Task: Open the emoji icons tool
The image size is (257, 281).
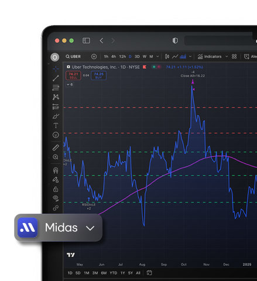Action: coord(56,135)
